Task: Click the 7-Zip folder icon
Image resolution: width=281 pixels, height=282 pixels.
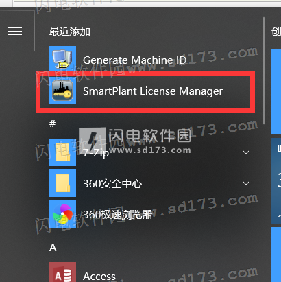Action: [62, 152]
